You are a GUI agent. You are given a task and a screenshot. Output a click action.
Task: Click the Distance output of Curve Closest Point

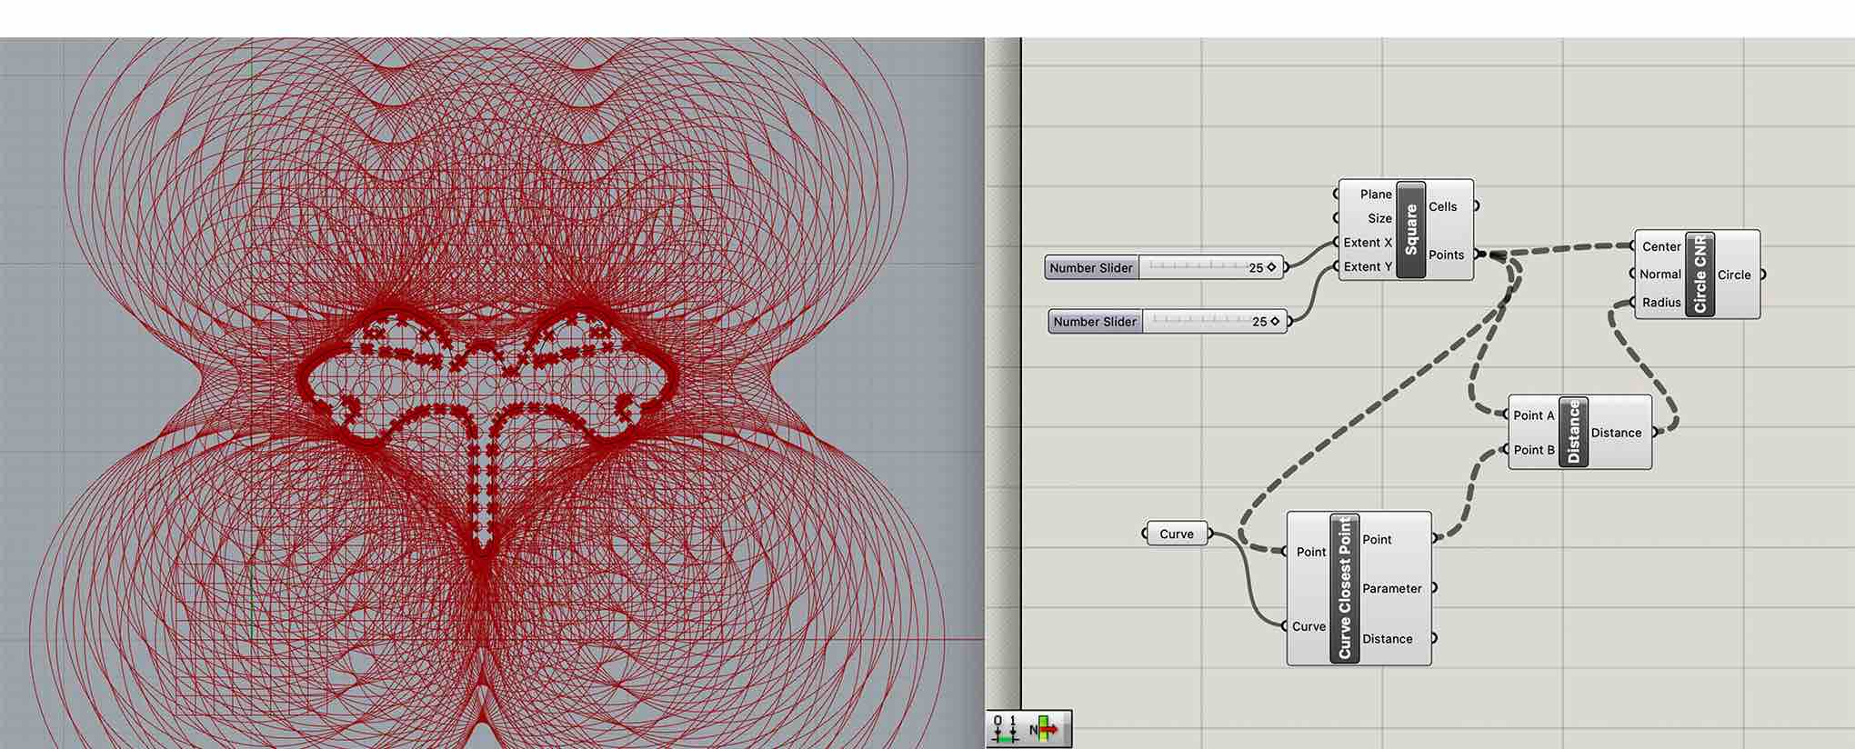[x=1388, y=638]
